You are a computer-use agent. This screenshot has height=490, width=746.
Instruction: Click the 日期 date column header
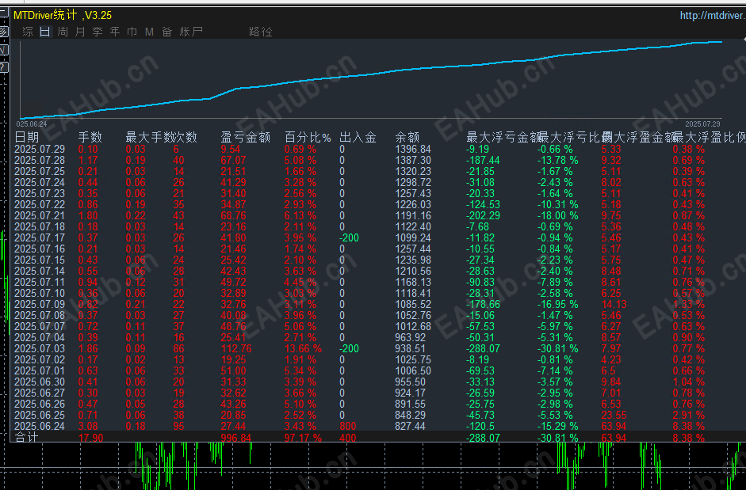tap(27, 138)
